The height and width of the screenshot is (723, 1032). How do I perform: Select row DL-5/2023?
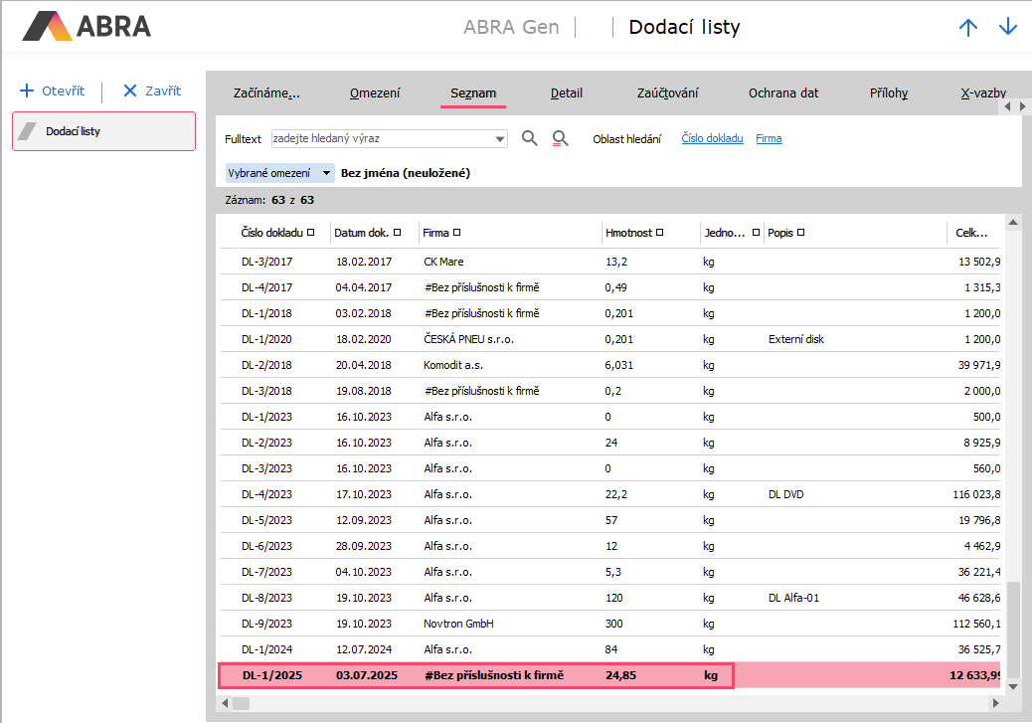click(x=610, y=519)
